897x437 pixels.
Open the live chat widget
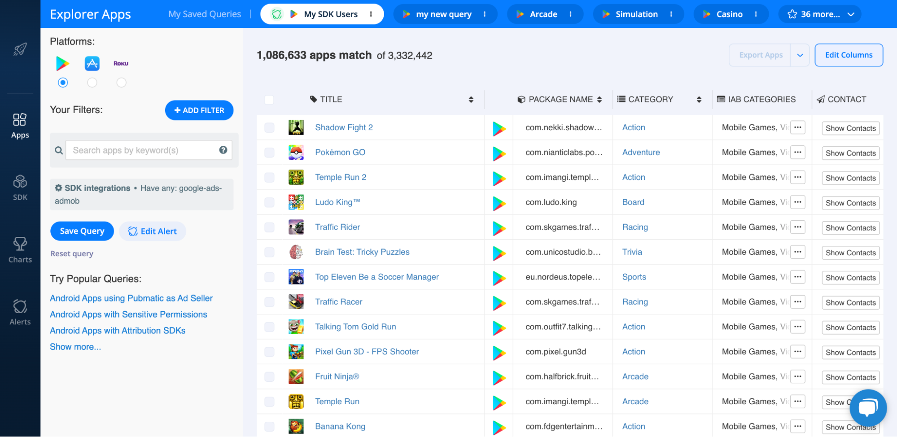[868, 408]
